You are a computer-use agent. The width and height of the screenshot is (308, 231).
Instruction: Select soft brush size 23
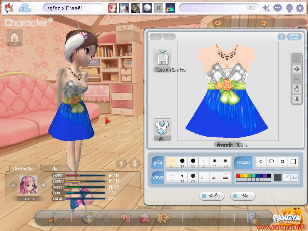(225, 162)
